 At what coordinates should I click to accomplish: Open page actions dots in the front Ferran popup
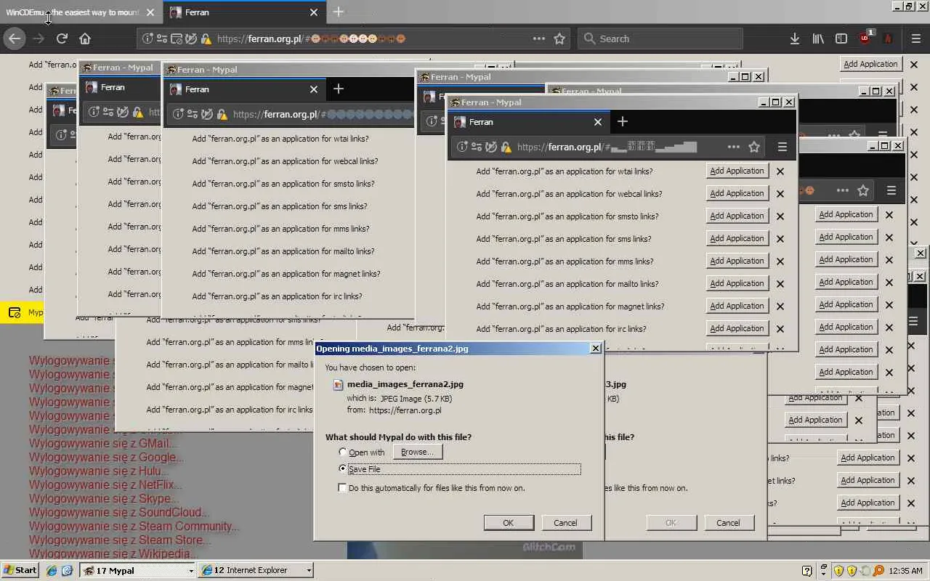[734, 147]
